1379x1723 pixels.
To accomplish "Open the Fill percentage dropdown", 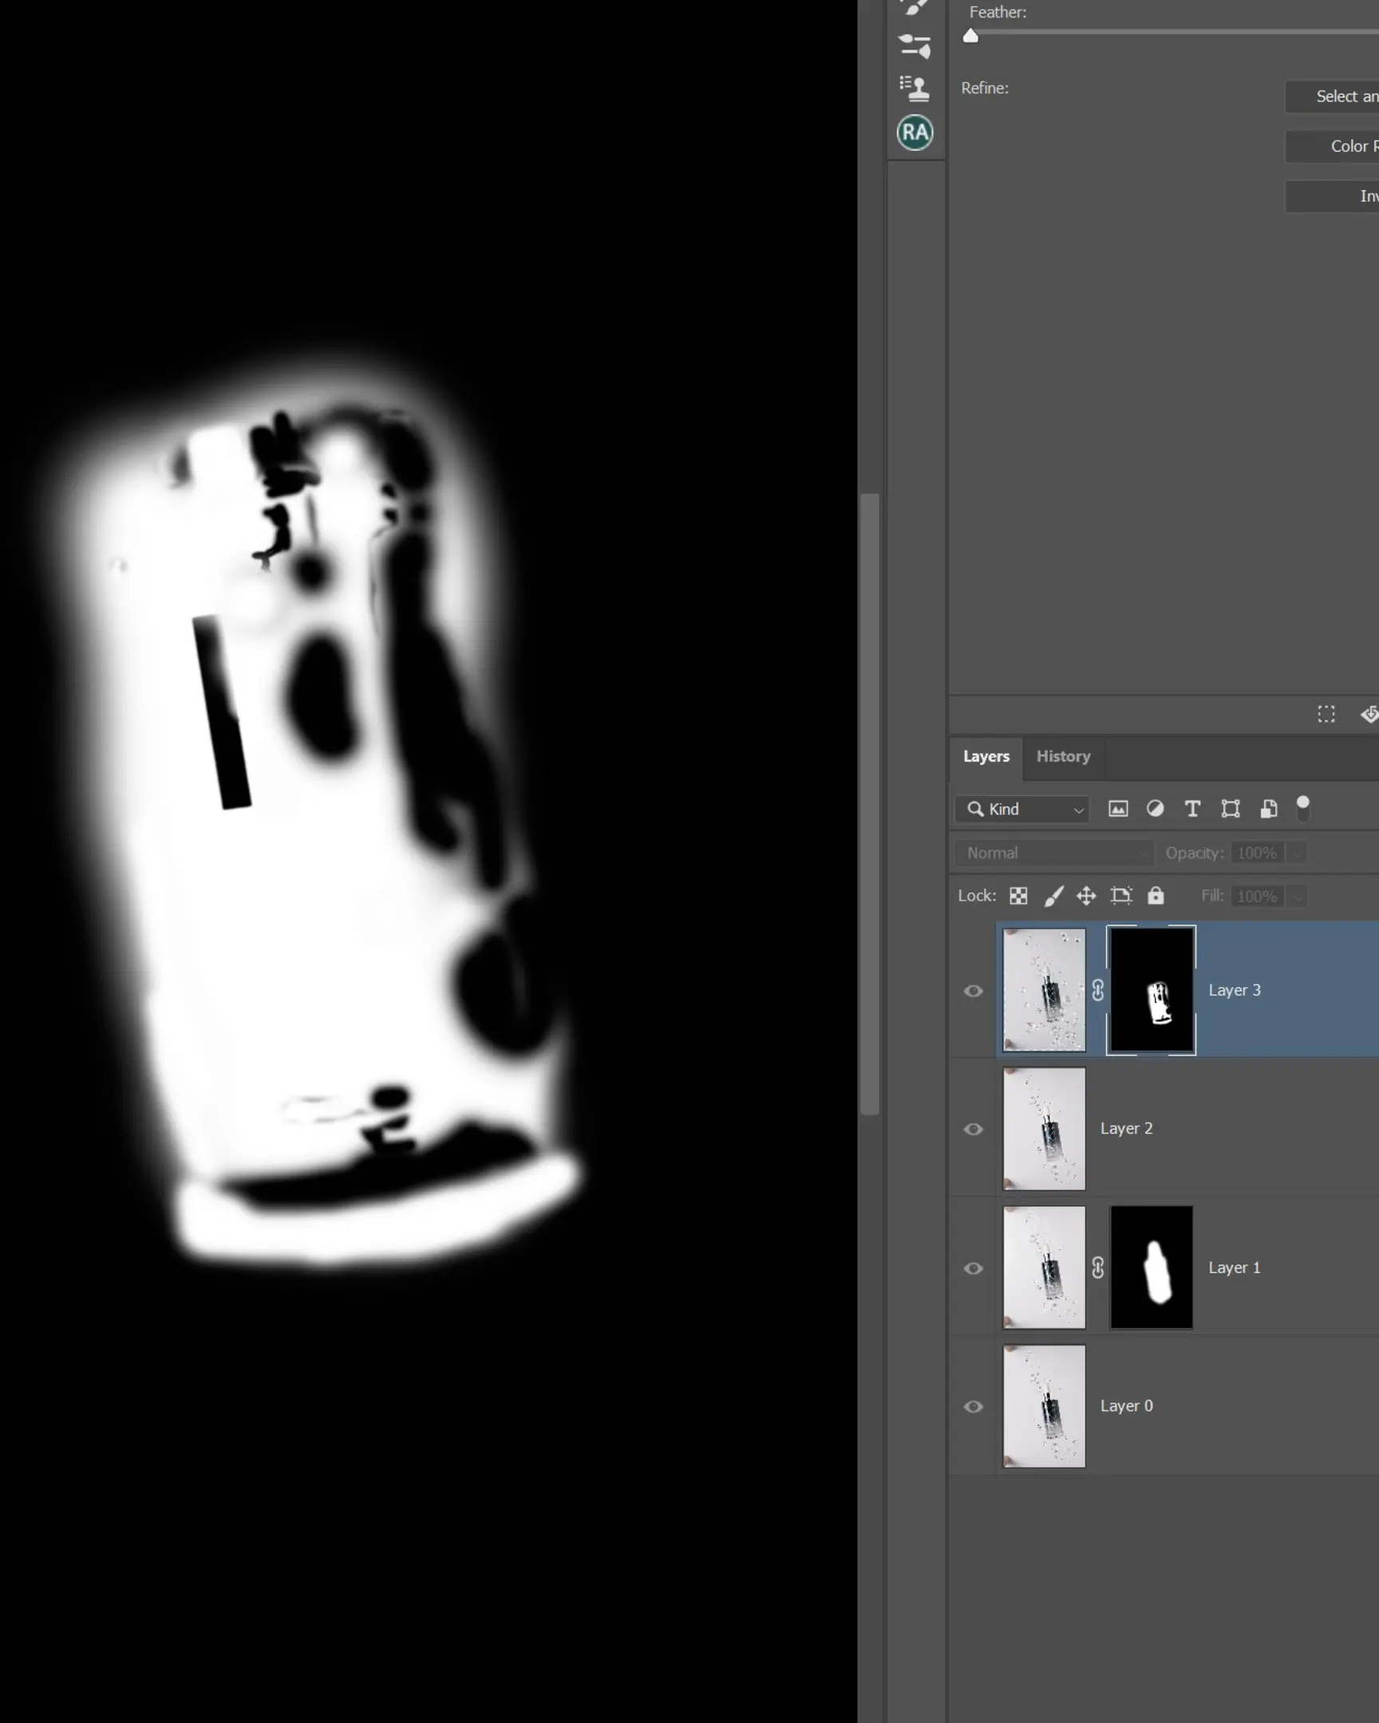I will [1296, 896].
